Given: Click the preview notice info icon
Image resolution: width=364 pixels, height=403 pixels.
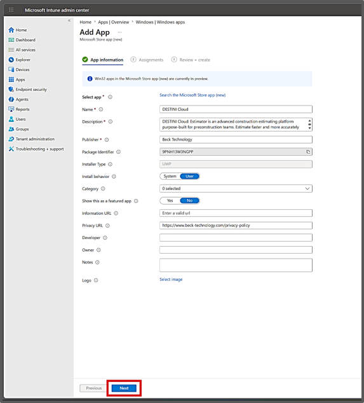Looking at the screenshot, I should pos(90,79).
